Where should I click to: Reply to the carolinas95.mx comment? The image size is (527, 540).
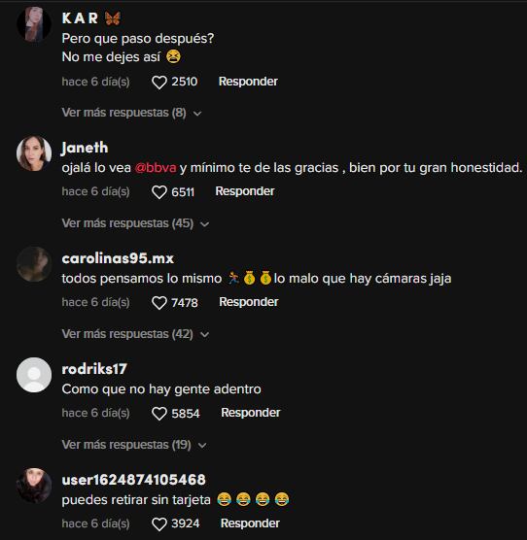(249, 302)
